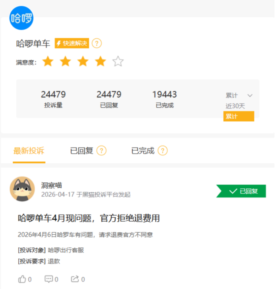
Task: Click the 哈啰 blue logo avatar
Action: [21, 18]
